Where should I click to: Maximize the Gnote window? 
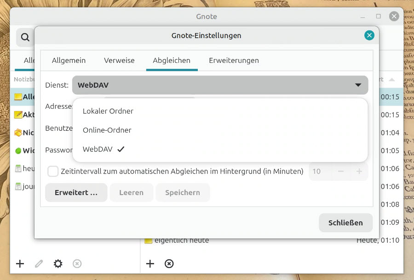(x=379, y=17)
